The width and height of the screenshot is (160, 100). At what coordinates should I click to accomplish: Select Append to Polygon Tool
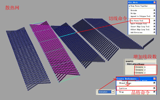[x=140, y=16]
